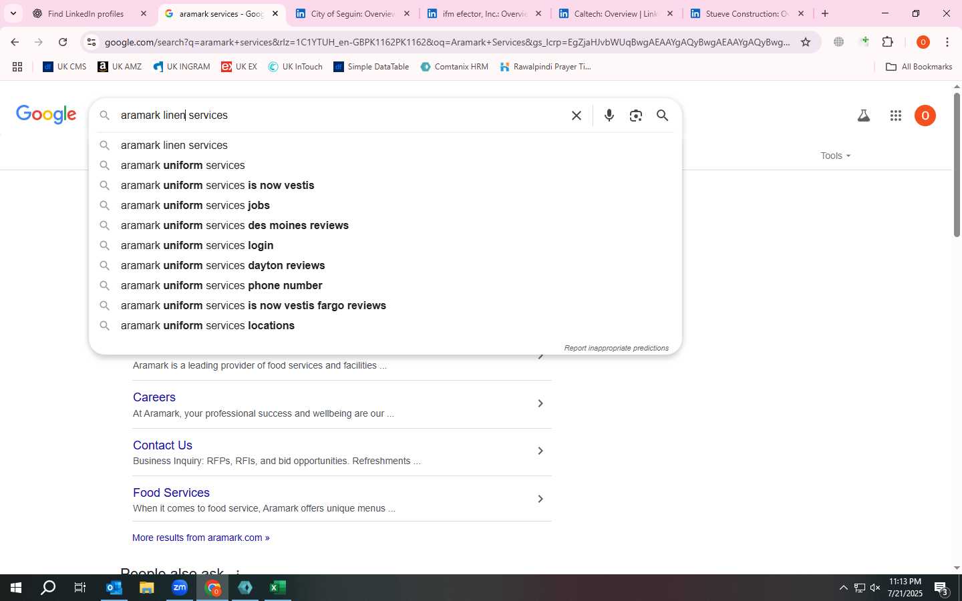This screenshot has height=601, width=962.
Task: Click the page vertical scrollbar thumb
Action: (x=957, y=165)
